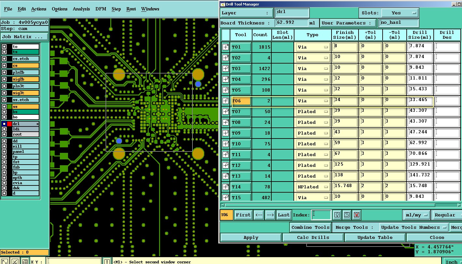Open the Slots Yes dropdown
This screenshot has height=264, width=462.
(400, 13)
